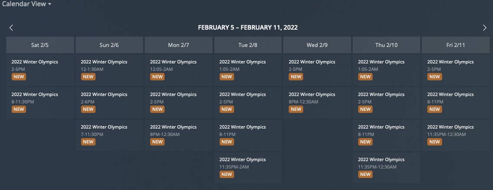Open Saturday 8-11:30PM Winter Olympics listing
Screen dimensions: 493x190
[40, 101]
